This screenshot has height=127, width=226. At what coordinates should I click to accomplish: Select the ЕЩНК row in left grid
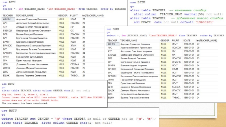tap(7, 75)
